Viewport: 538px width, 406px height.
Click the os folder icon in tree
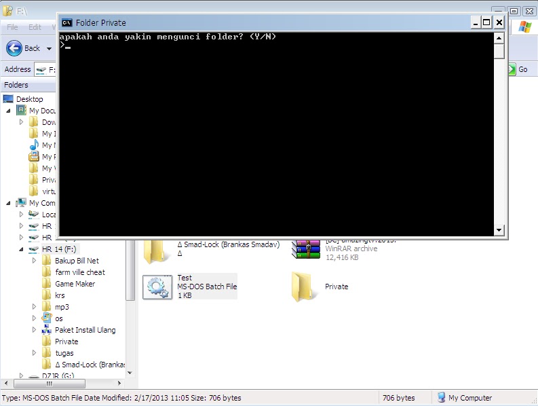(x=47, y=318)
